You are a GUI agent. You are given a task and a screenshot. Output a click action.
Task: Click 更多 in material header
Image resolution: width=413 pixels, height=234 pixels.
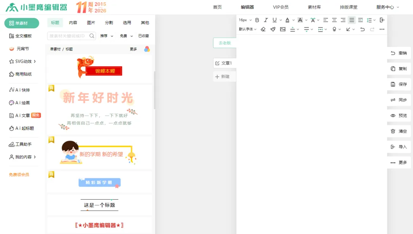[133, 49]
